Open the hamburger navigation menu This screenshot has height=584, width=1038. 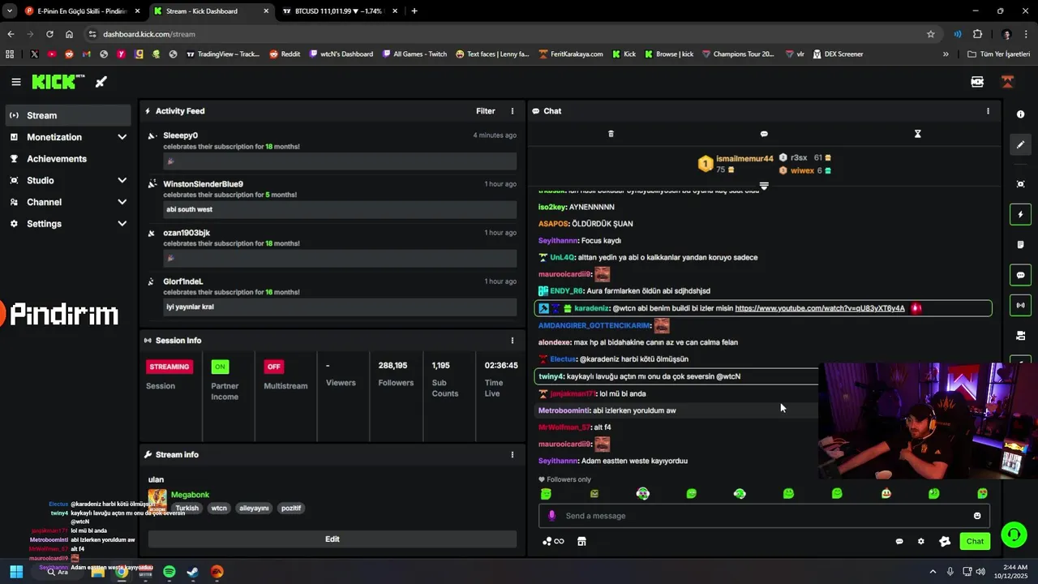point(16,82)
